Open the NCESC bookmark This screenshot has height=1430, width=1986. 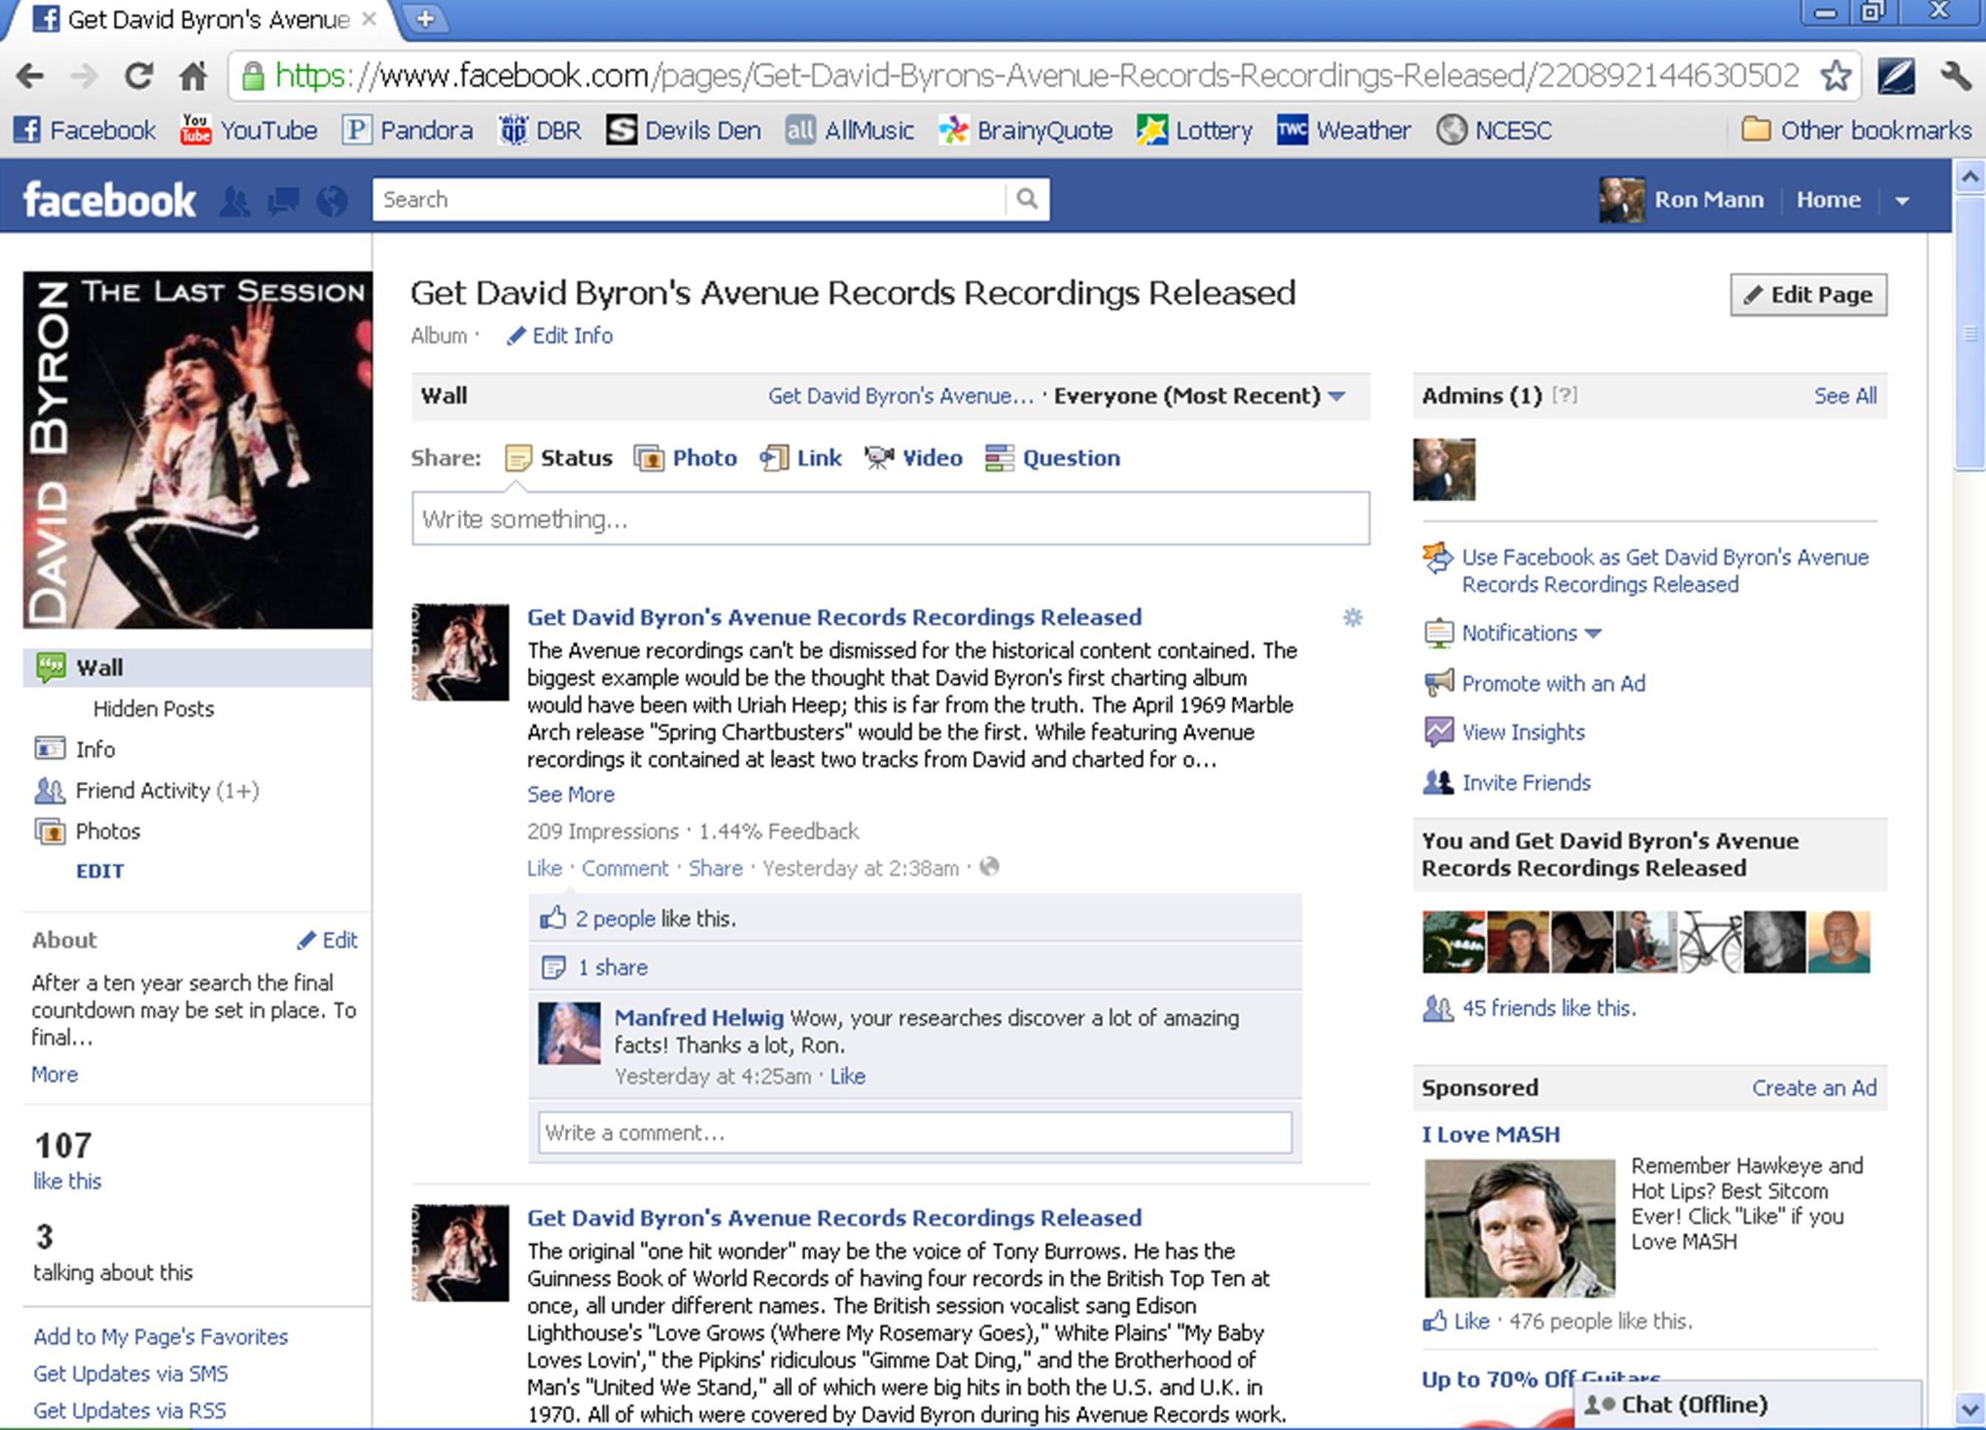[1494, 131]
